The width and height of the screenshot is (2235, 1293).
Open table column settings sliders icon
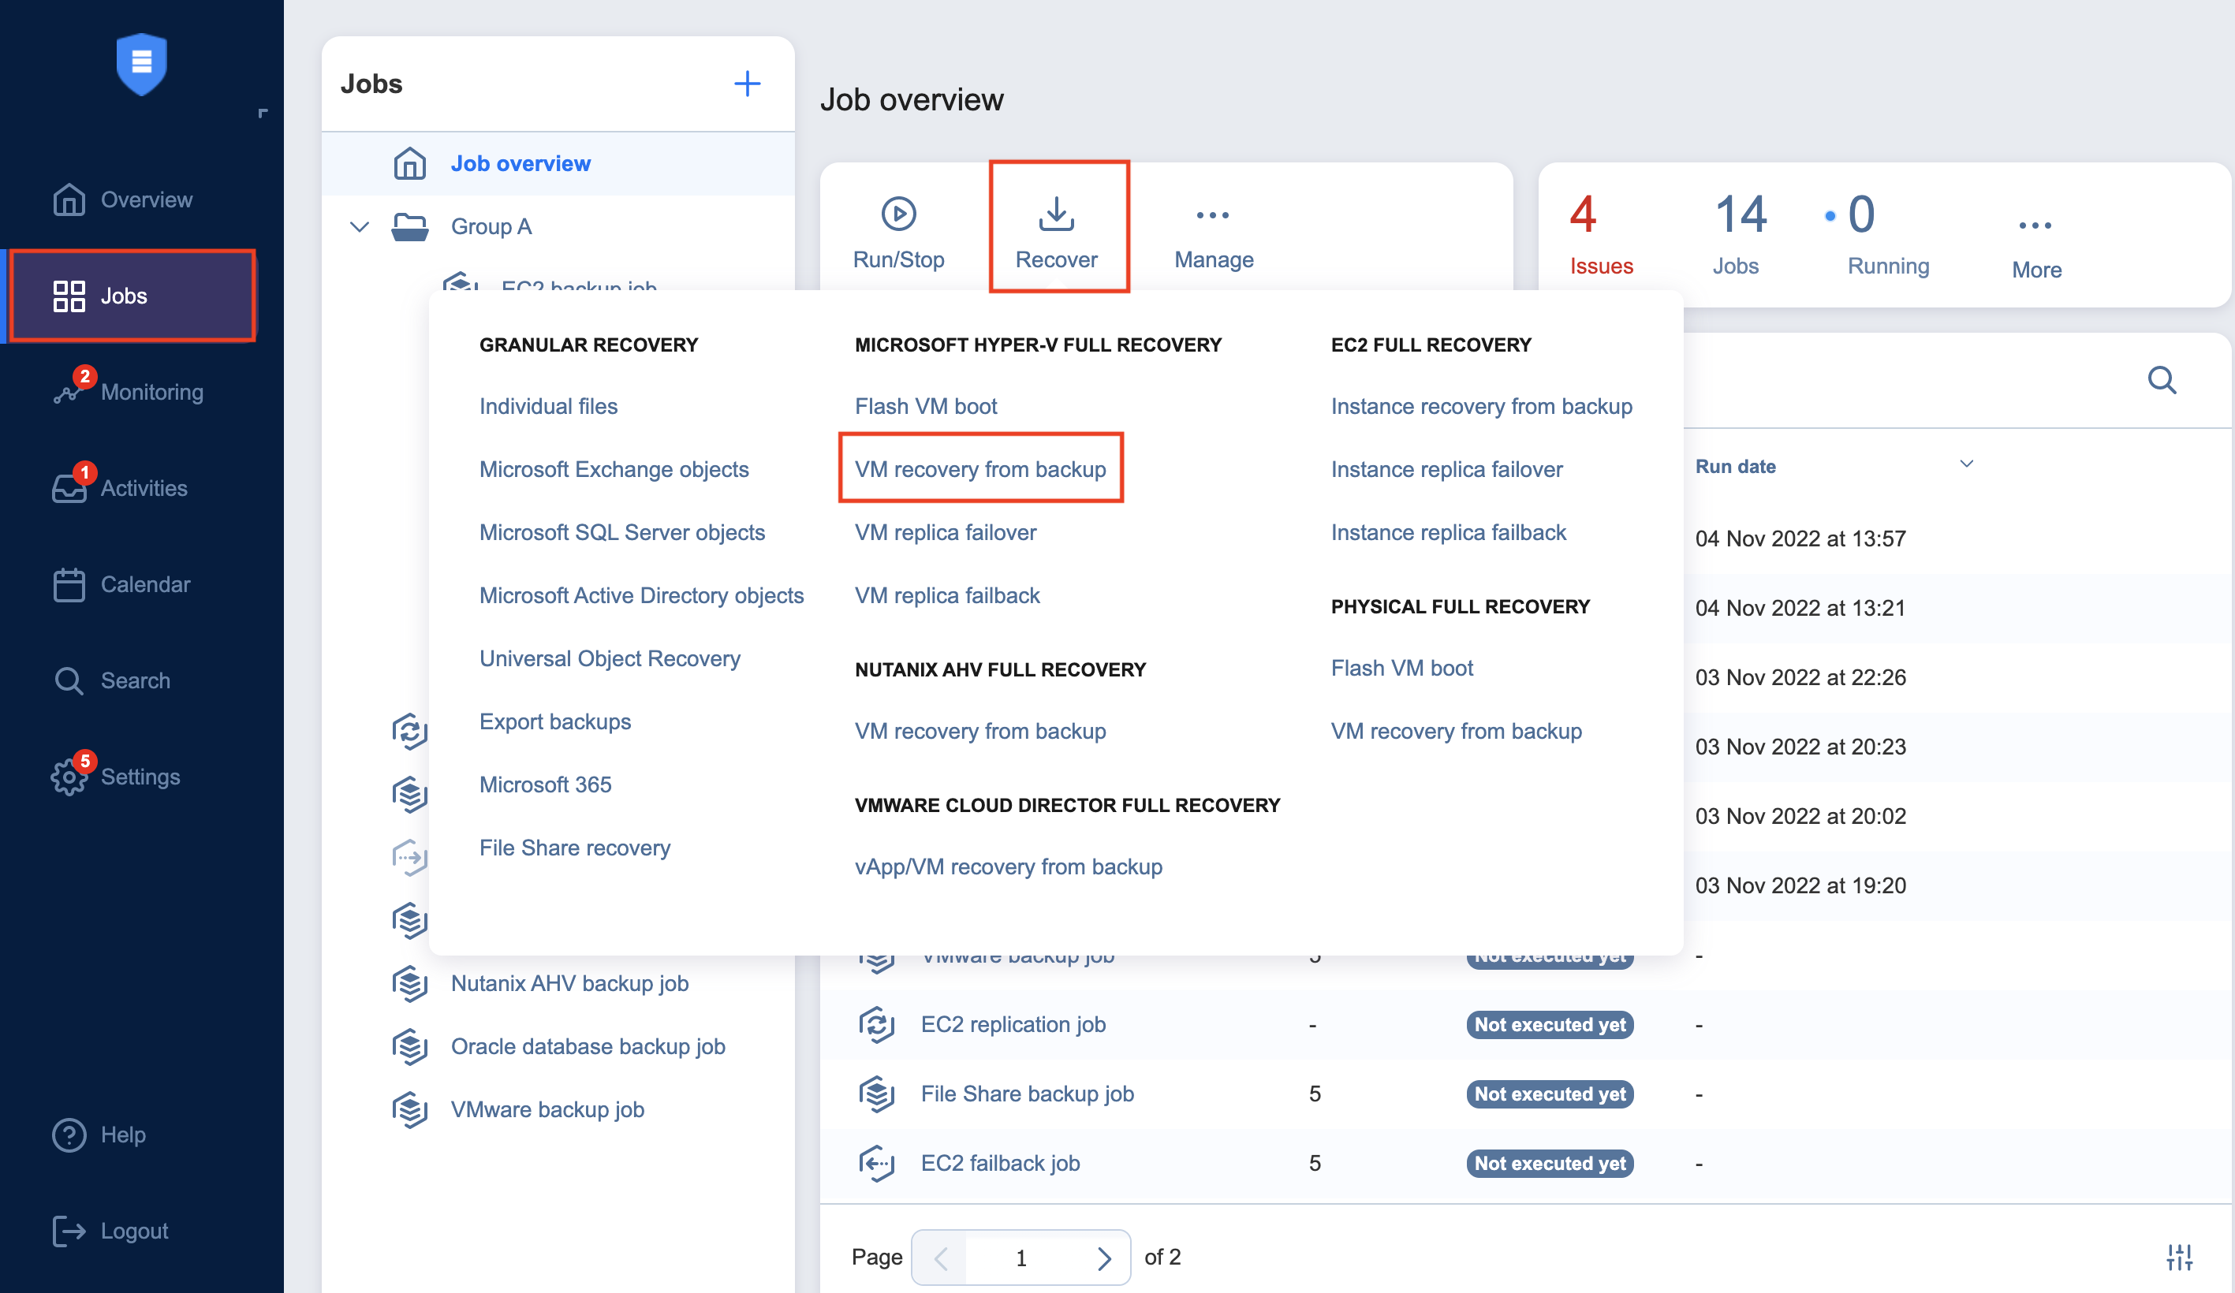click(x=2178, y=1256)
